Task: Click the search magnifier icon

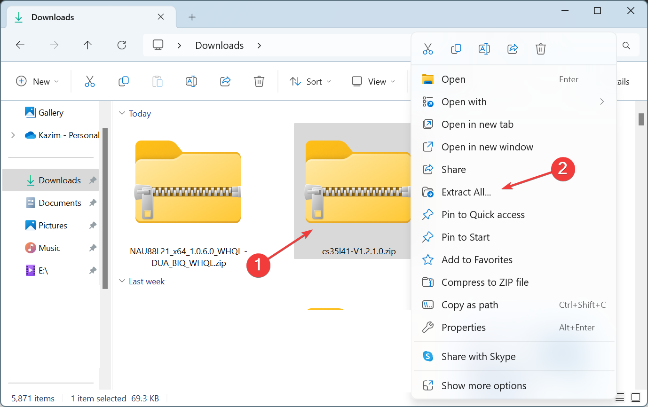Action: click(626, 46)
